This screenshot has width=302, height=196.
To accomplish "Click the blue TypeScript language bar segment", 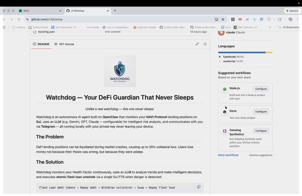I will 242,52.
